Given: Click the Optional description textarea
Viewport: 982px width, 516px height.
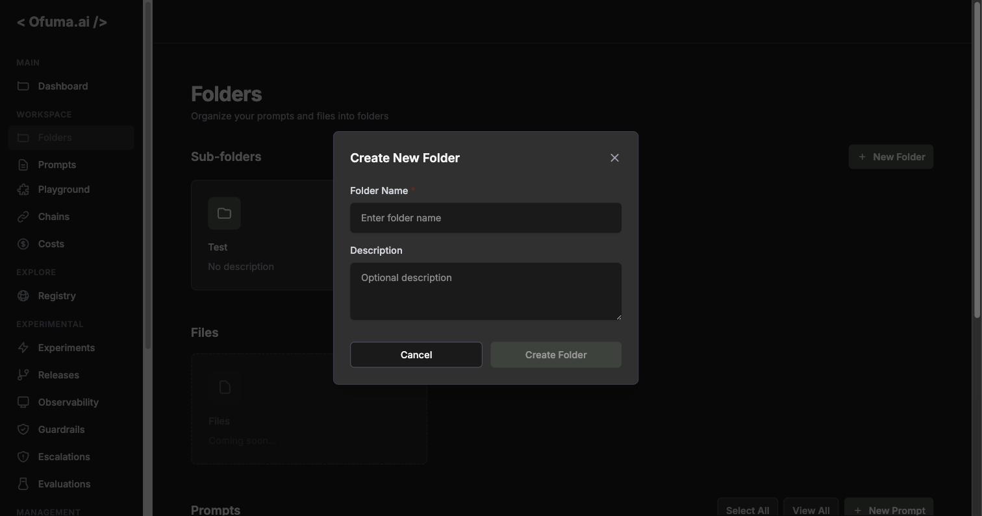Looking at the screenshot, I should point(486,291).
